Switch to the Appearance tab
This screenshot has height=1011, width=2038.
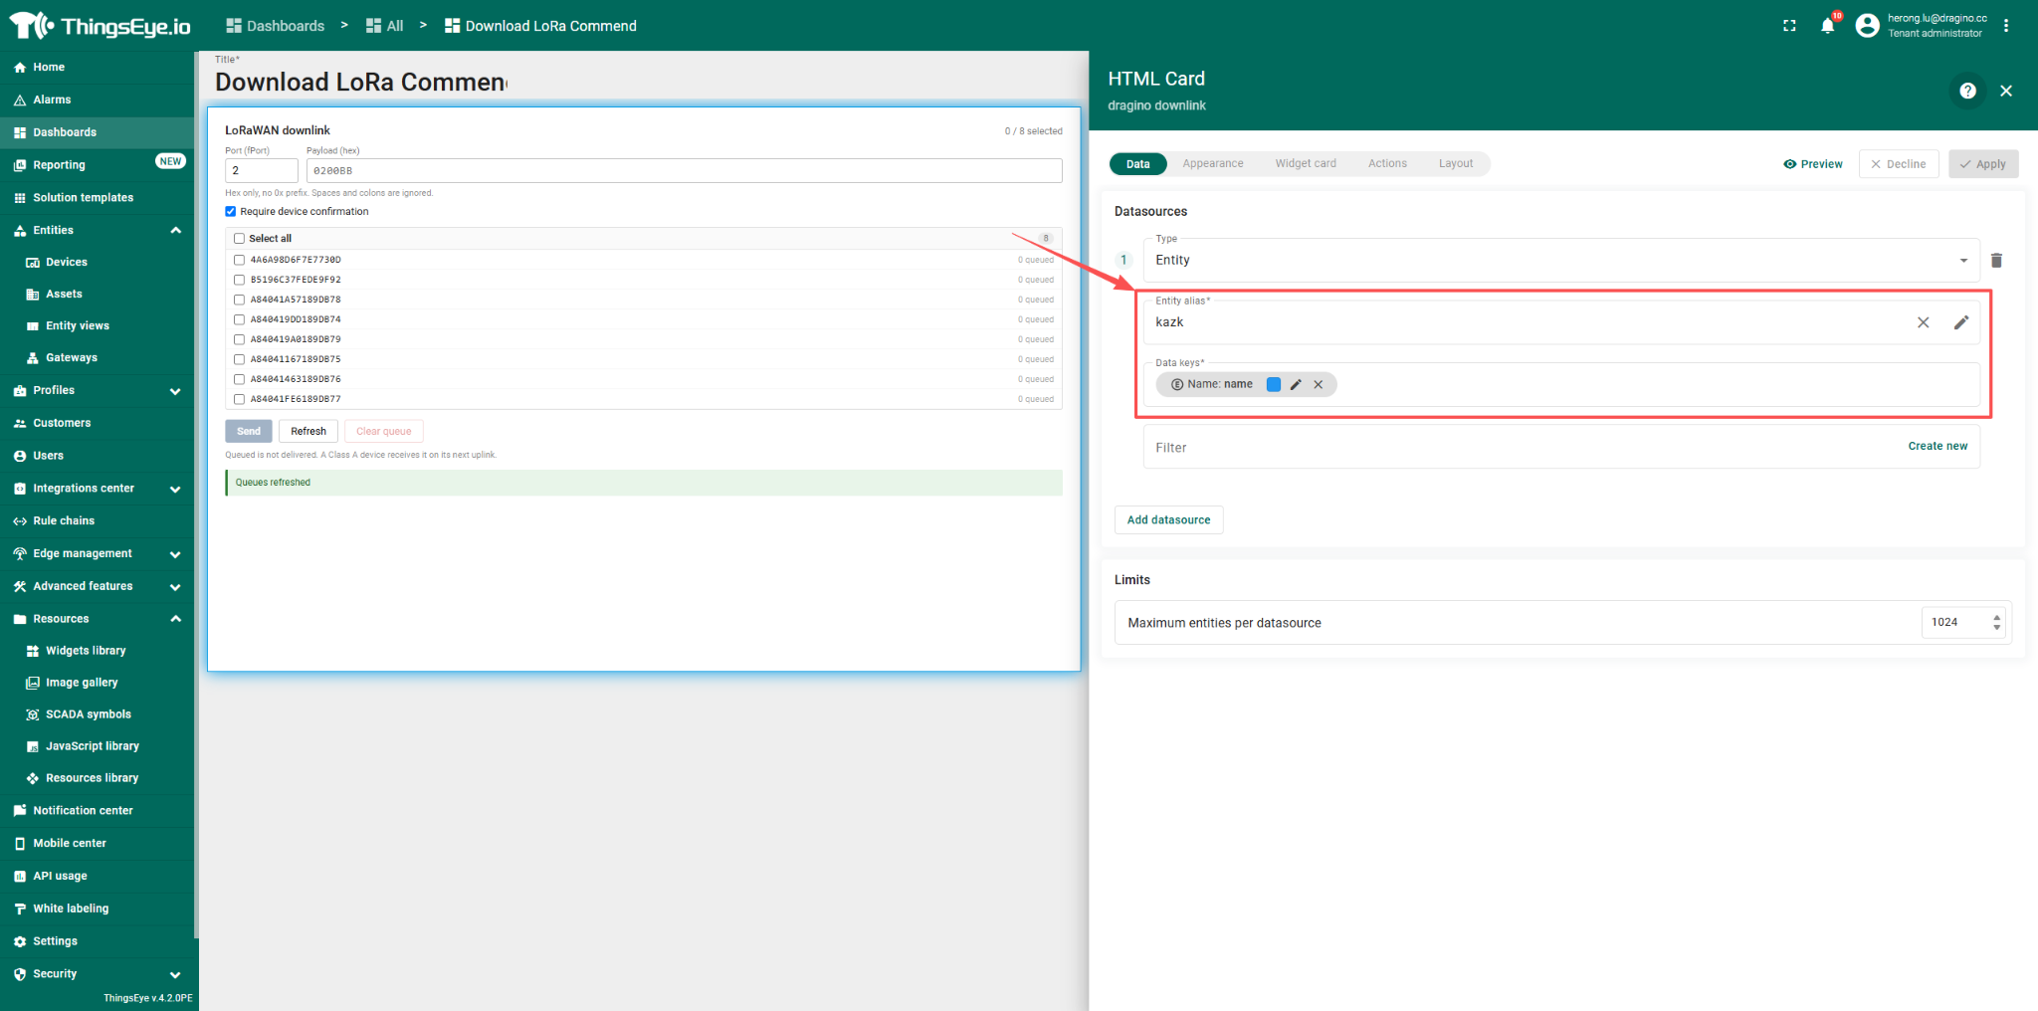(1213, 163)
